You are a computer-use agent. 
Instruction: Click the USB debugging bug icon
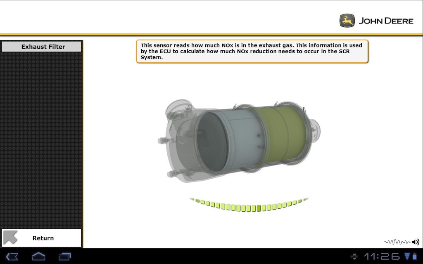[x=354, y=256]
